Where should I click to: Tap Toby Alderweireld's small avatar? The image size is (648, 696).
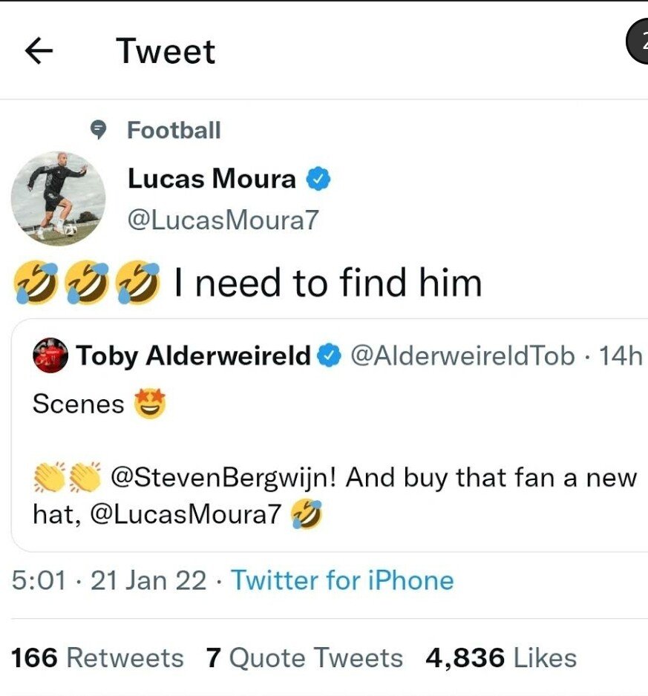coord(51,357)
